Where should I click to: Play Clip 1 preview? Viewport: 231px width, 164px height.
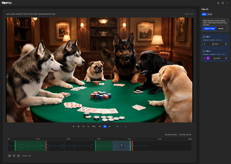point(204,44)
